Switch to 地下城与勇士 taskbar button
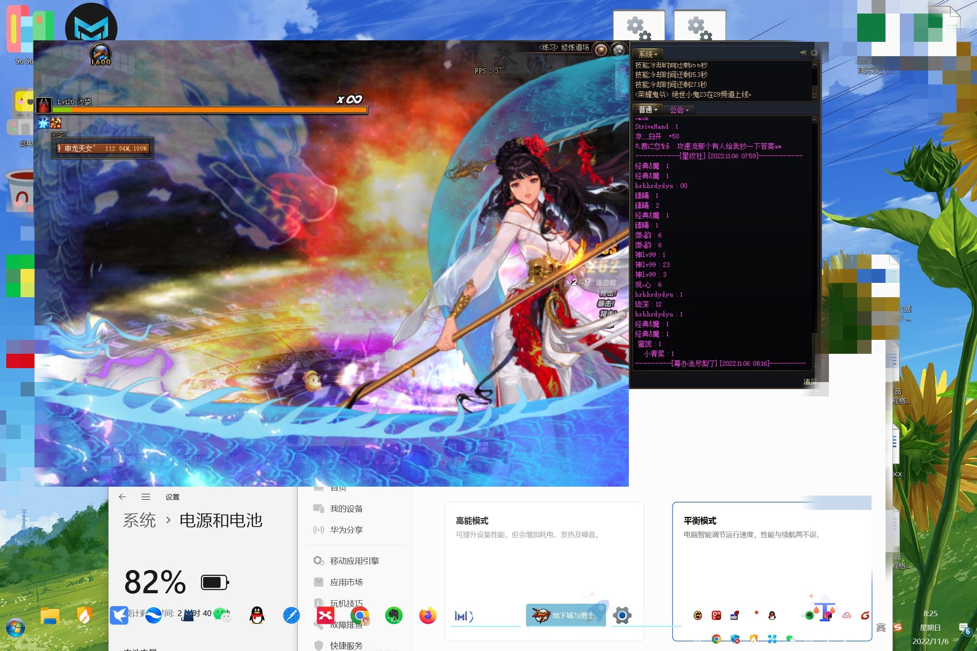Screen dimensions: 977x651 pos(565,615)
